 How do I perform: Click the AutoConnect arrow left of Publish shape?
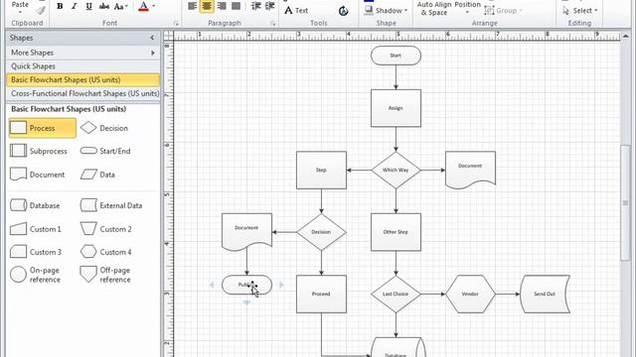click(212, 285)
